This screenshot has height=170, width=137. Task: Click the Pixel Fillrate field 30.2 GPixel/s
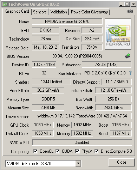(48, 90)
